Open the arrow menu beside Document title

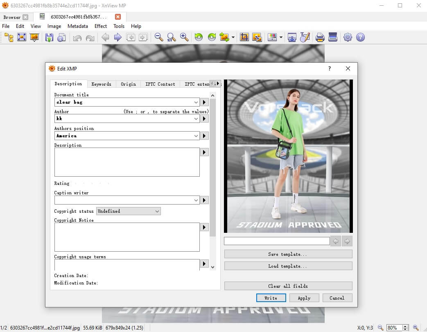[204, 102]
